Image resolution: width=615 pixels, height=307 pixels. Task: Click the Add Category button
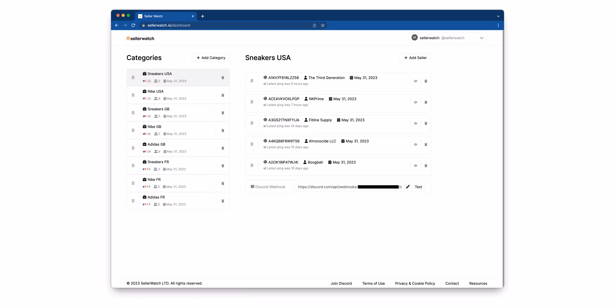tap(211, 58)
